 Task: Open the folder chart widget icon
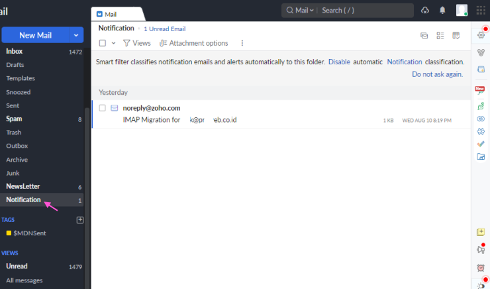[481, 156]
